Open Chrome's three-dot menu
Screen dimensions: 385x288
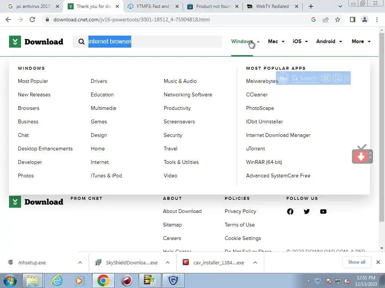377,19
